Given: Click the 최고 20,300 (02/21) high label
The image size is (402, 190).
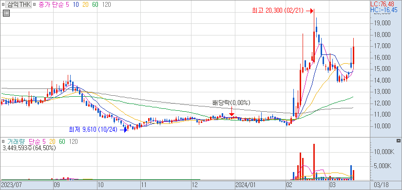Looking at the screenshot, I should 278,11.
